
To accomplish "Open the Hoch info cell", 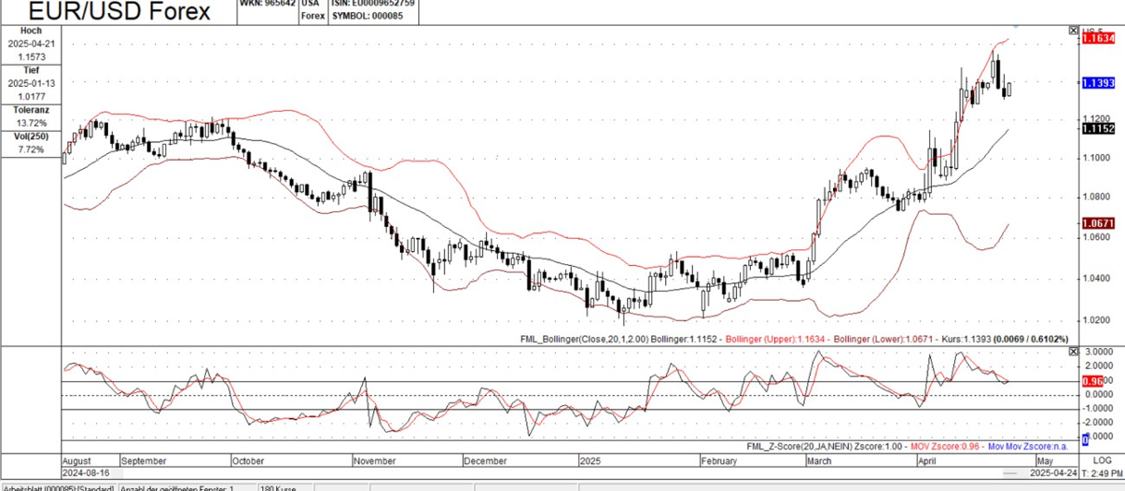I will (x=30, y=43).
